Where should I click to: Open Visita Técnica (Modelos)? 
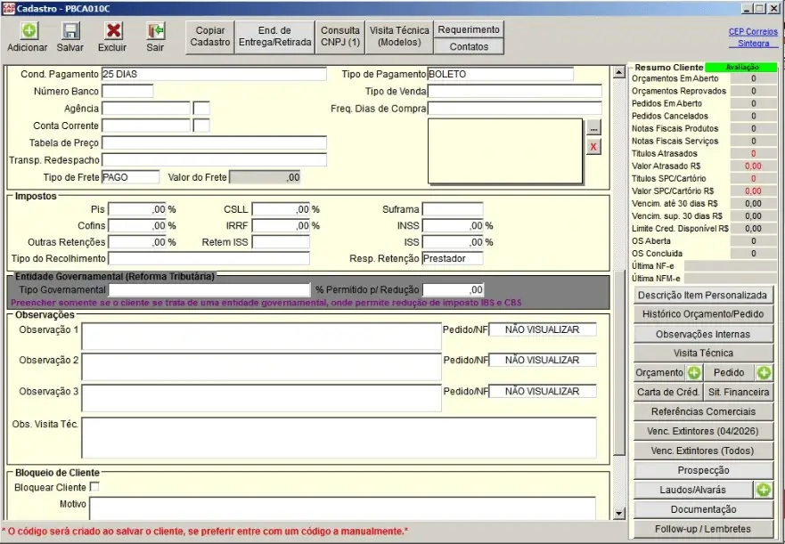(x=399, y=37)
